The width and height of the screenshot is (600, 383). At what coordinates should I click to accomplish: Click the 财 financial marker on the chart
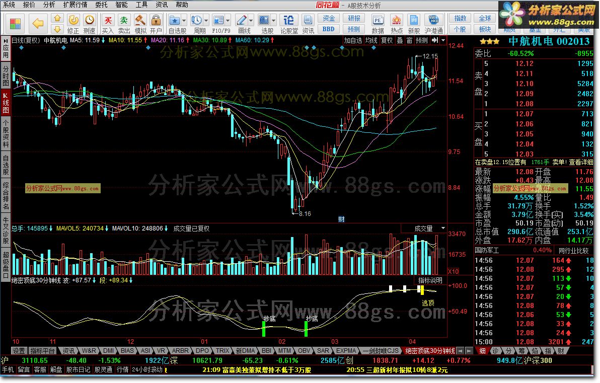click(x=341, y=219)
